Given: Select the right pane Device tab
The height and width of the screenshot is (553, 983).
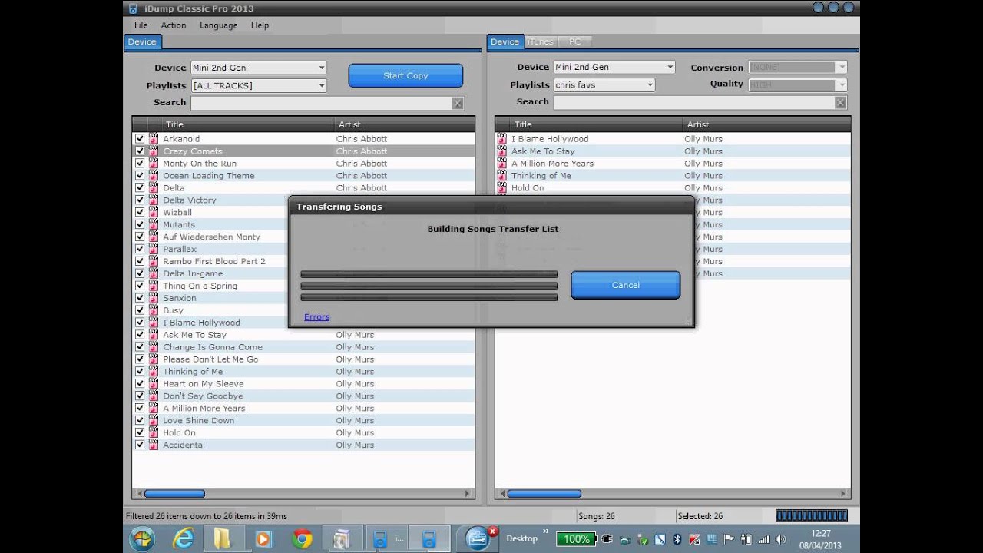Looking at the screenshot, I should [x=505, y=41].
